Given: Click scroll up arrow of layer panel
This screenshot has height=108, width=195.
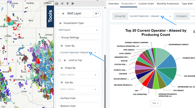Looking at the screenshot, I should [x=105, y=8].
